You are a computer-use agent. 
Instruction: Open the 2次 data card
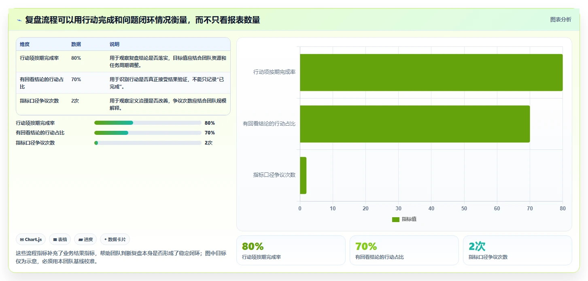click(517, 250)
